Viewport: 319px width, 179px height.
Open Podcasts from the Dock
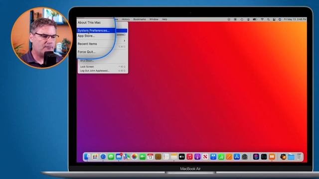coord(197,157)
